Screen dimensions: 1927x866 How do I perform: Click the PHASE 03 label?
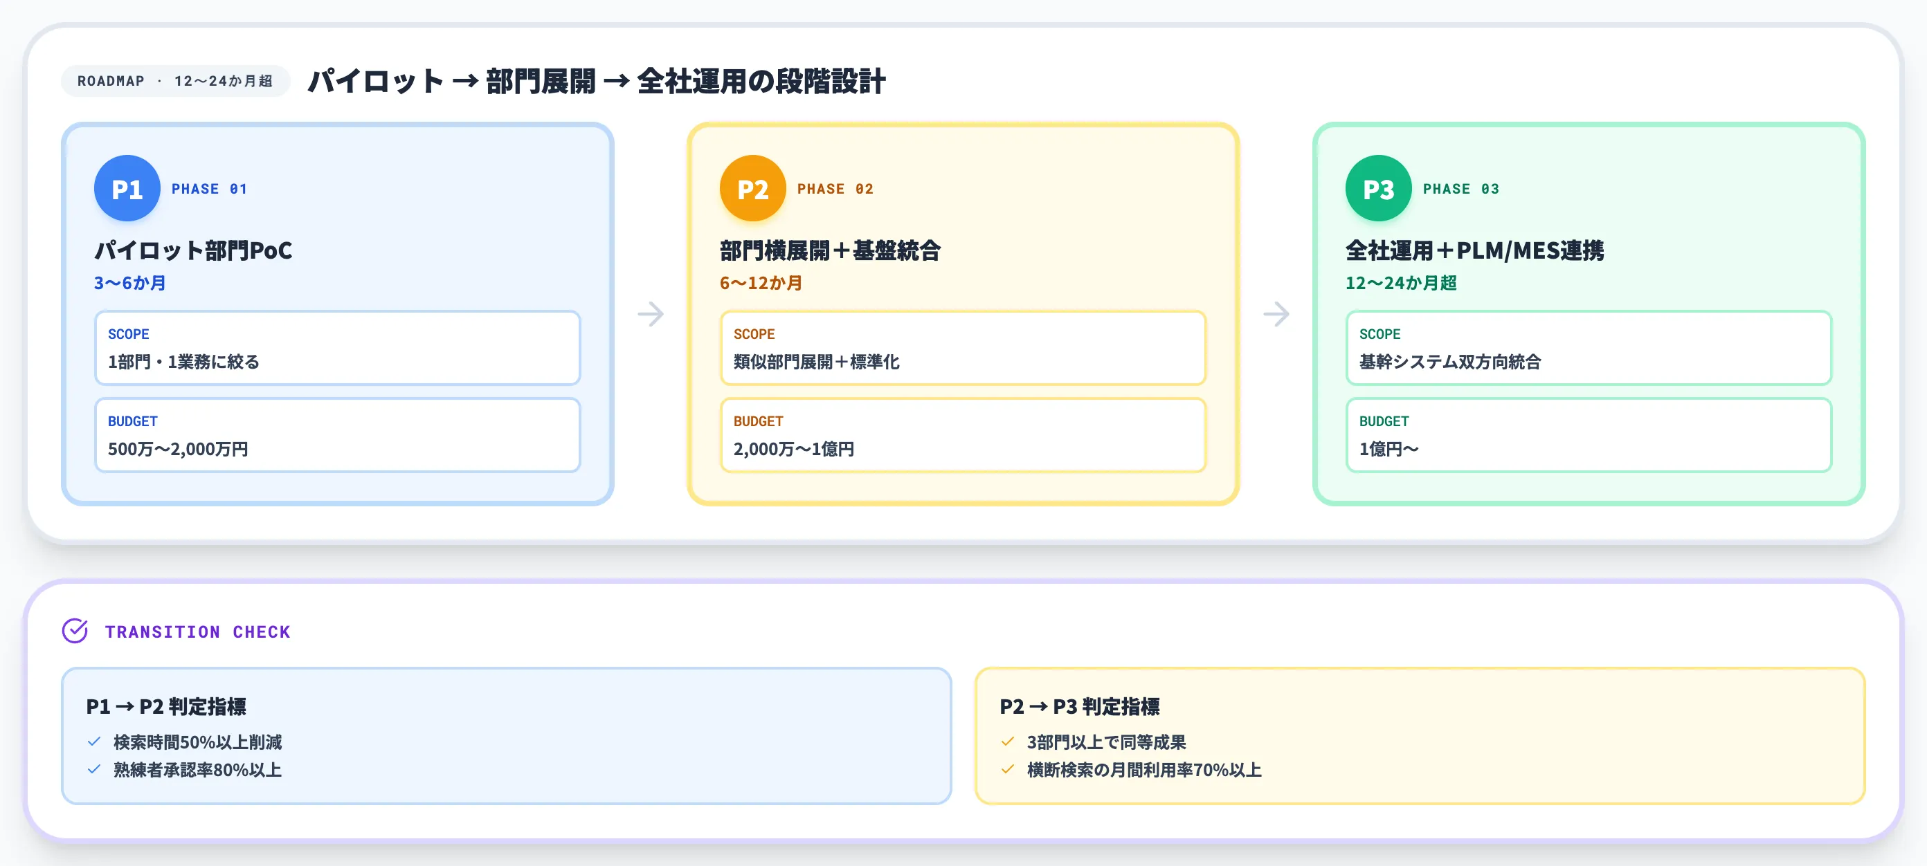coord(1461,188)
